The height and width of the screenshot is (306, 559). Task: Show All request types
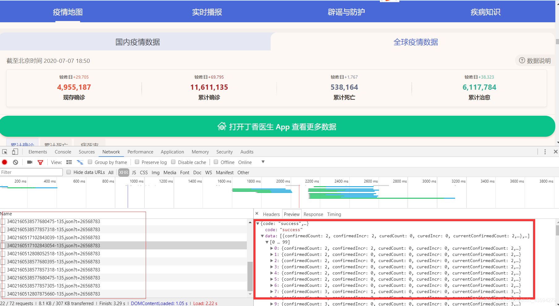tap(111, 172)
